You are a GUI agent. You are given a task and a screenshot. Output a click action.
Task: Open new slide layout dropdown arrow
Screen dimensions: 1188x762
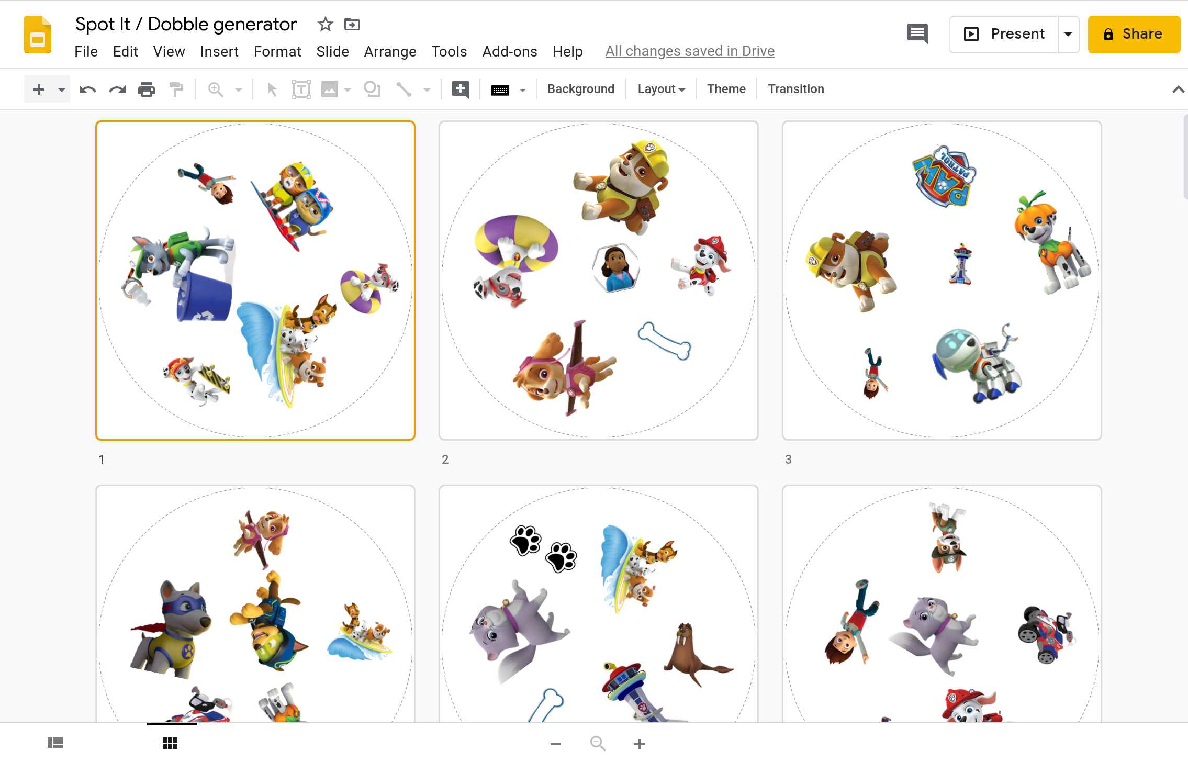[62, 89]
